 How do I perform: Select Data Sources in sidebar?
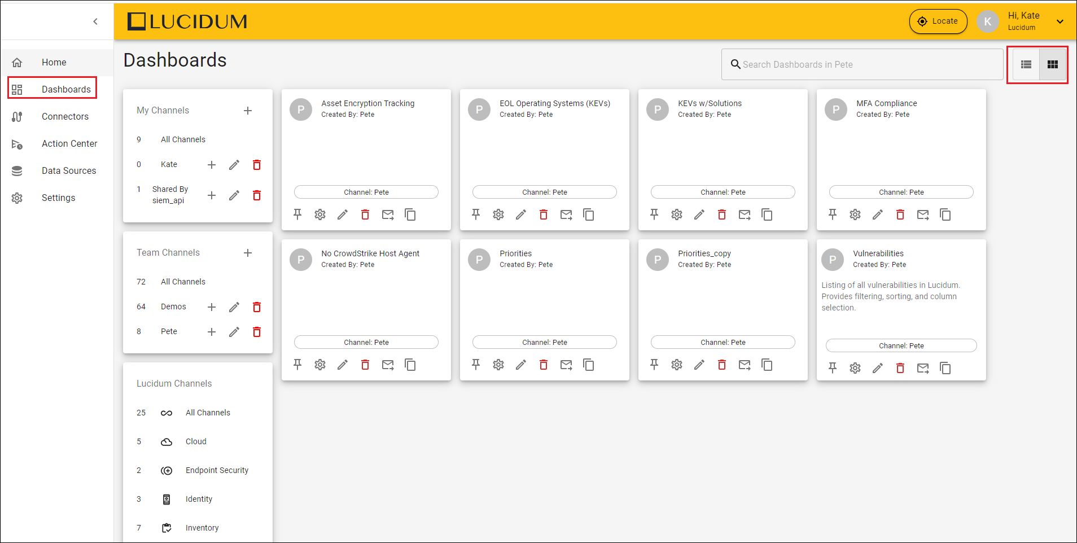(x=69, y=170)
